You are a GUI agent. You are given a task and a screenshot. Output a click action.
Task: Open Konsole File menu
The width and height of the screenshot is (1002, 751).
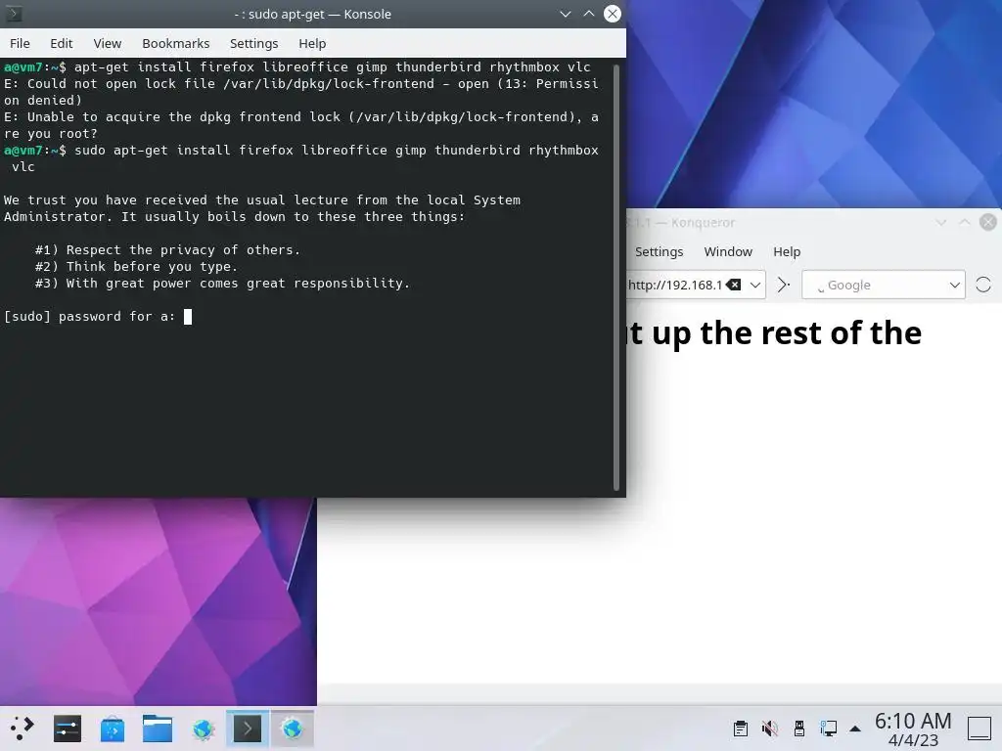tap(20, 43)
